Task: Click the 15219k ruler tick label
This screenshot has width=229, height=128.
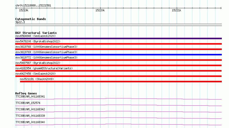Action: click(x=24, y=10)
